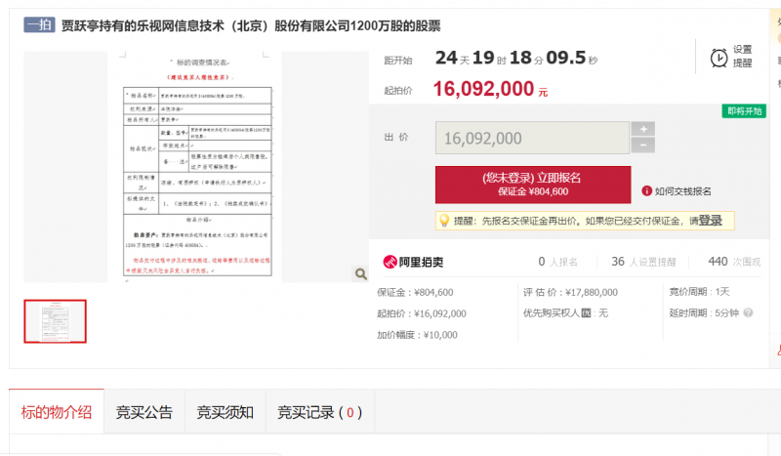The width and height of the screenshot is (781, 456).
Task: Click the bid price input field
Action: coord(532,138)
